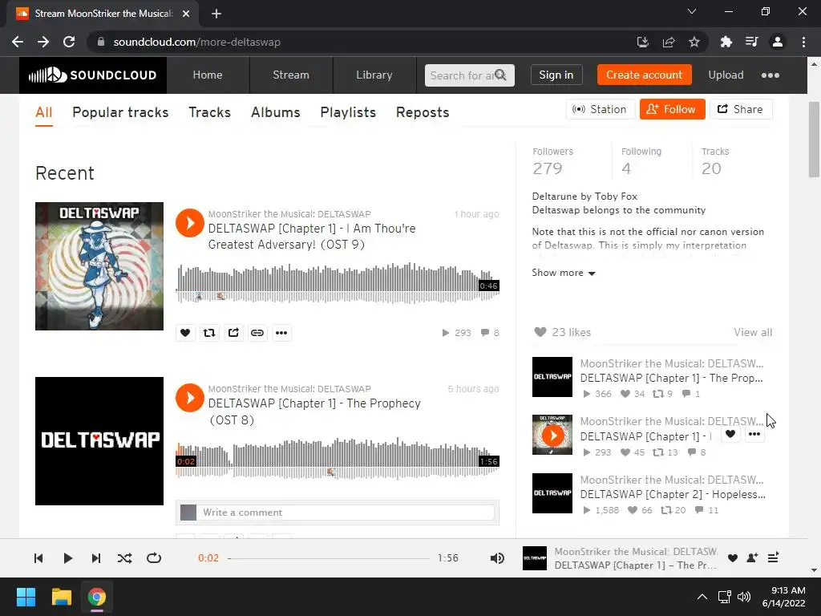The image size is (821, 616).
Task: Select the All tab
Action: click(x=44, y=112)
